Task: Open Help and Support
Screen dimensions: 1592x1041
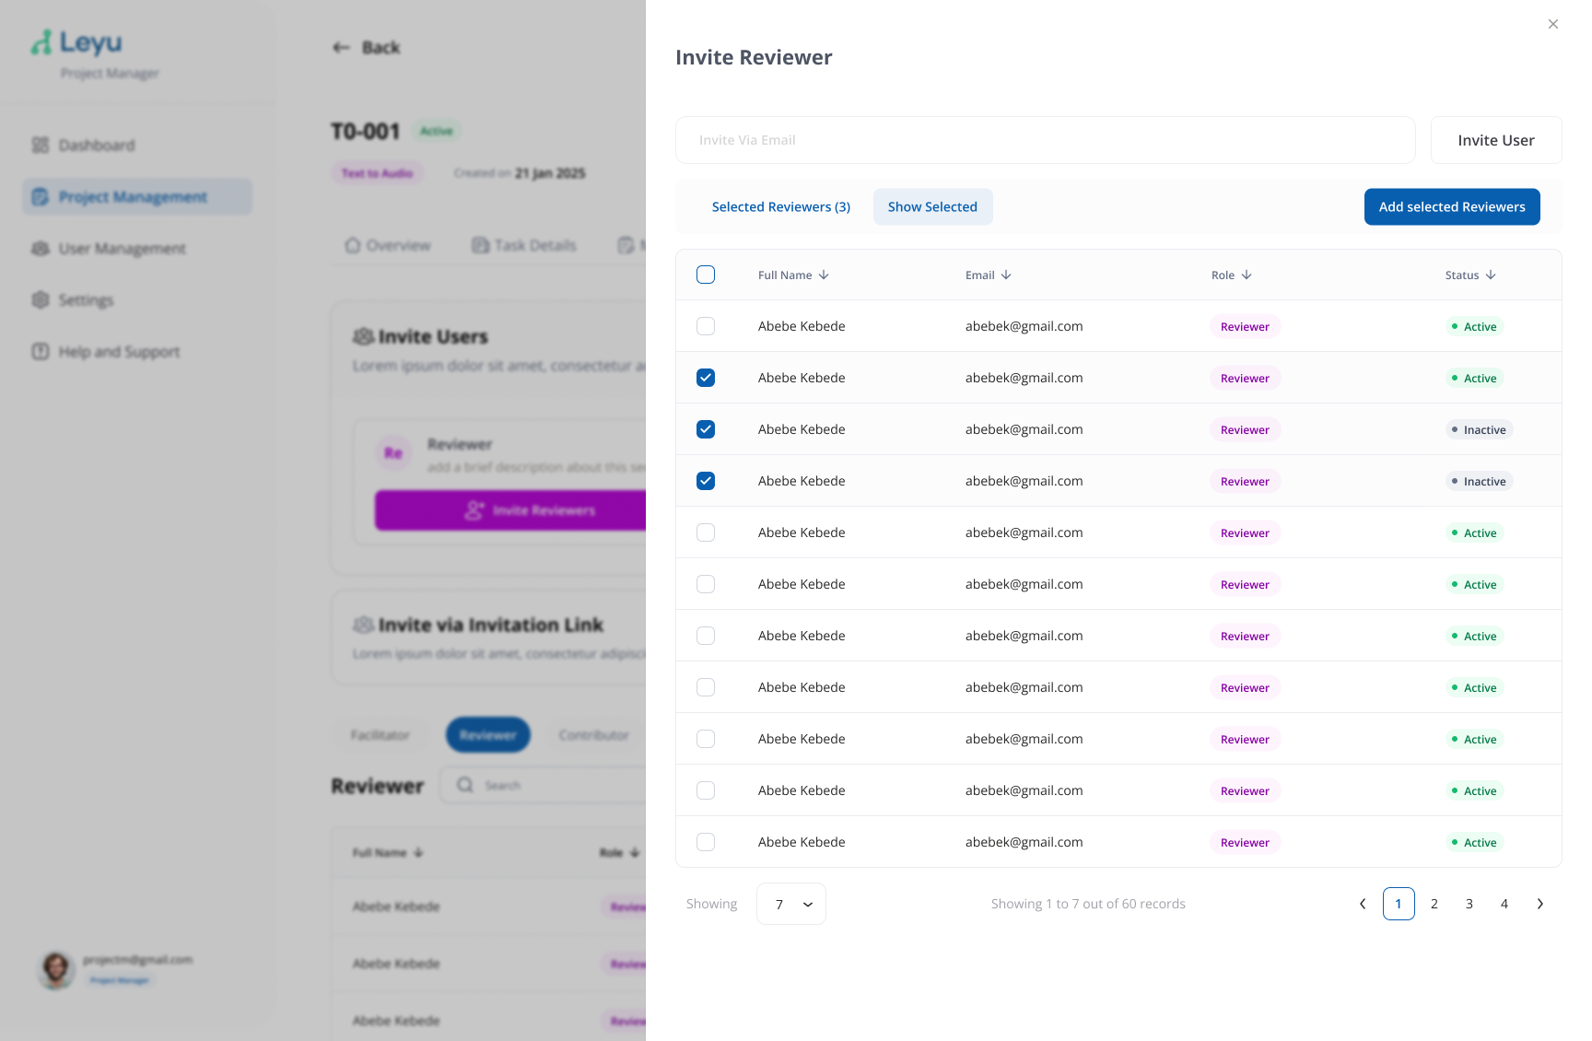Action: coord(119,351)
